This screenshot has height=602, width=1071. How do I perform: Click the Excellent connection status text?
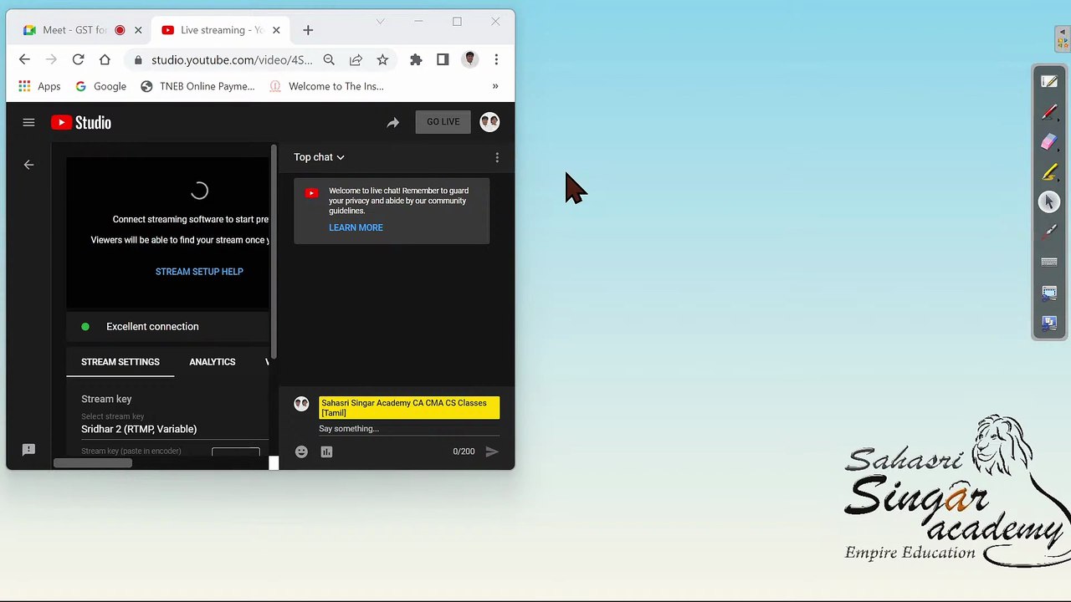point(152,327)
